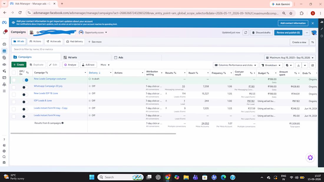Expand the Opportunity score dropdown

(x=96, y=32)
